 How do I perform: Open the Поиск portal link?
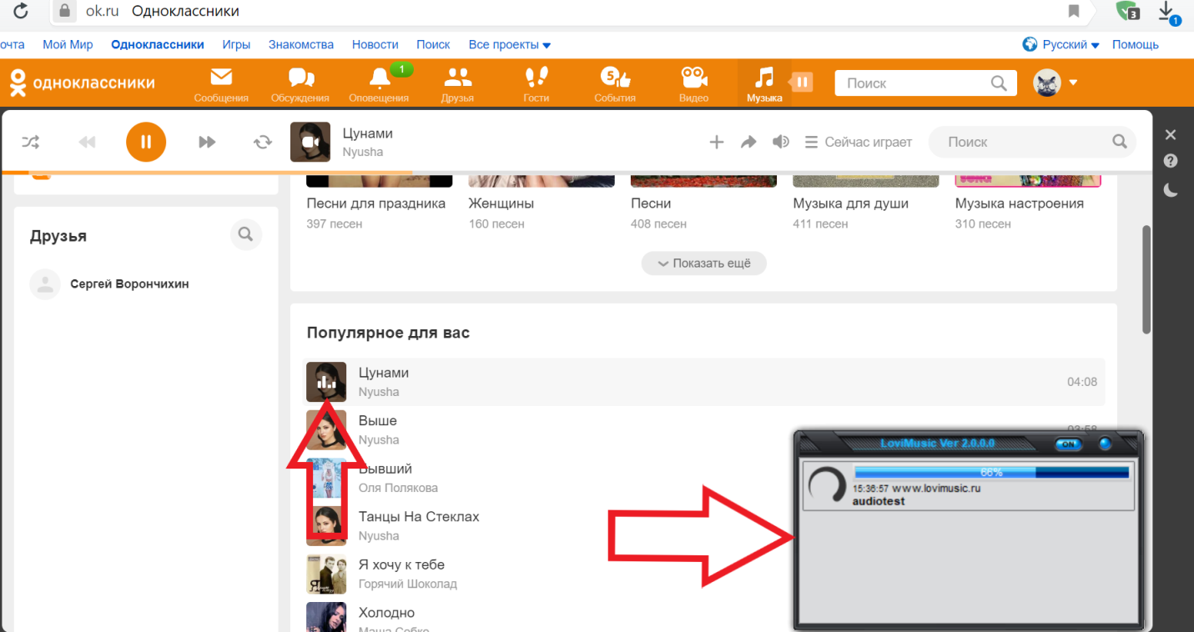433,45
